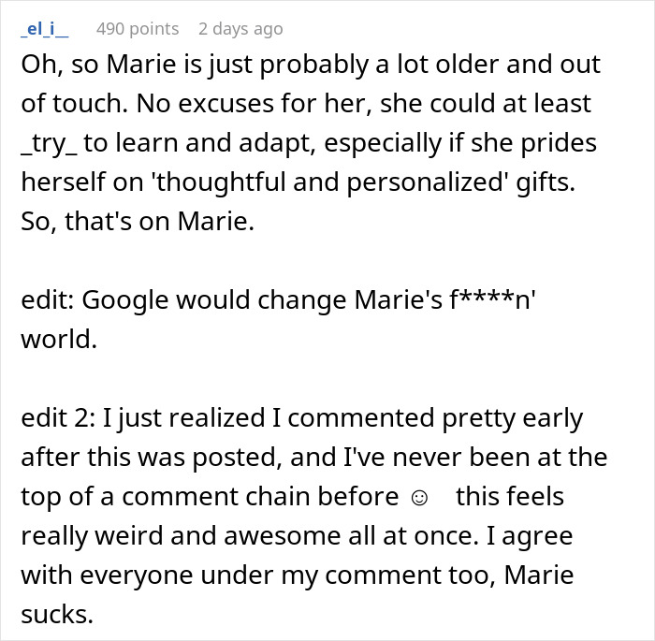Click the '_try_' emphasized word

click(x=49, y=144)
